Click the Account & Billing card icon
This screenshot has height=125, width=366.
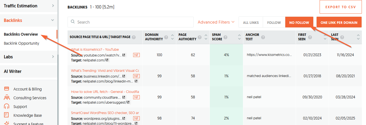tap(7, 89)
